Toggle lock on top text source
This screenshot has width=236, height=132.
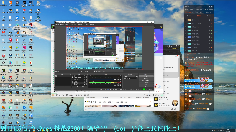click(x=86, y=76)
